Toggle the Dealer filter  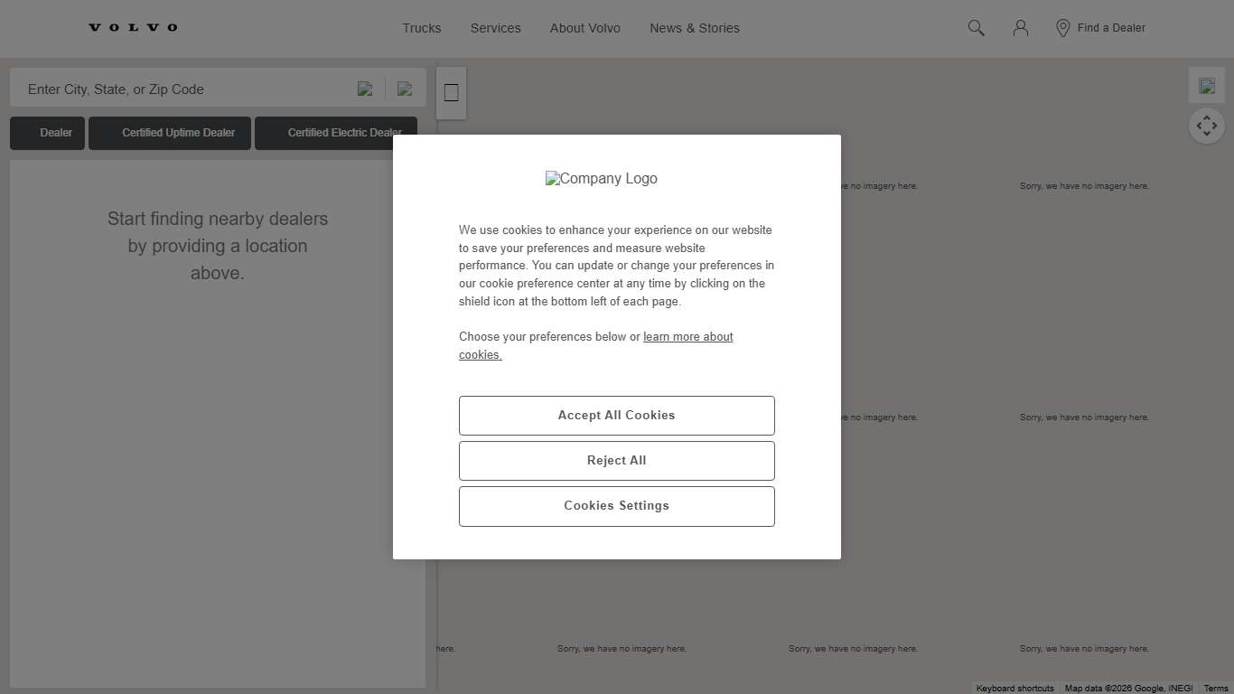coord(47,133)
